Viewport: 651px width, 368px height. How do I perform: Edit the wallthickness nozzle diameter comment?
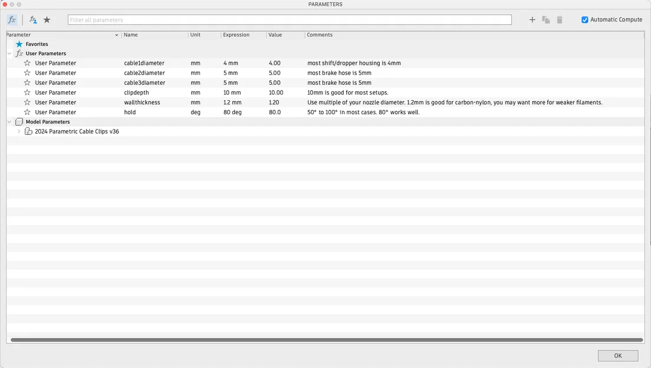tap(455, 102)
